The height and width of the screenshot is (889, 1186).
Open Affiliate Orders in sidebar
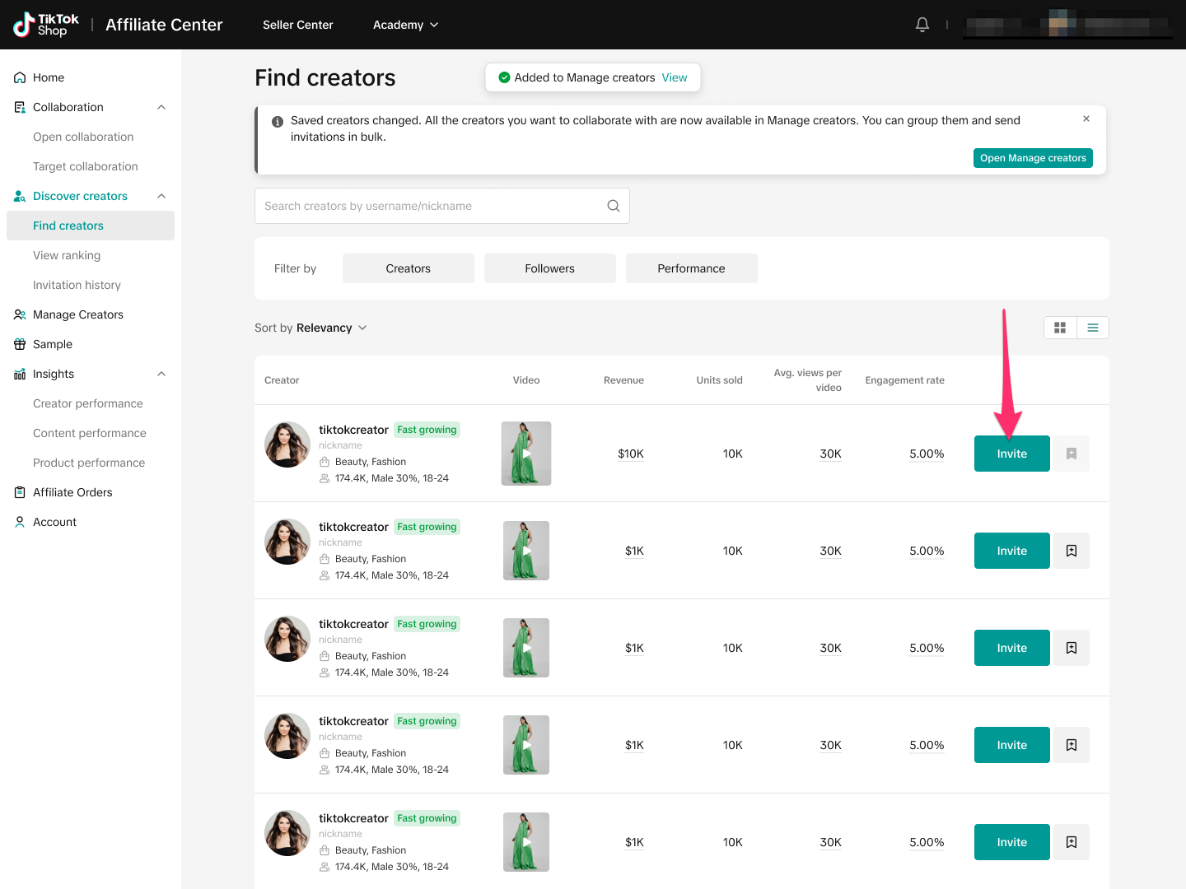coord(72,492)
